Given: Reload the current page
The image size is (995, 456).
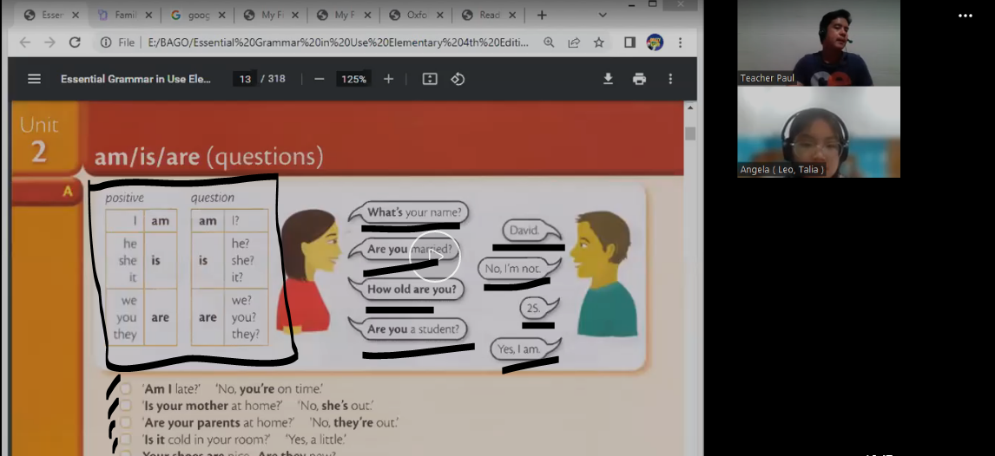Looking at the screenshot, I should click(75, 42).
